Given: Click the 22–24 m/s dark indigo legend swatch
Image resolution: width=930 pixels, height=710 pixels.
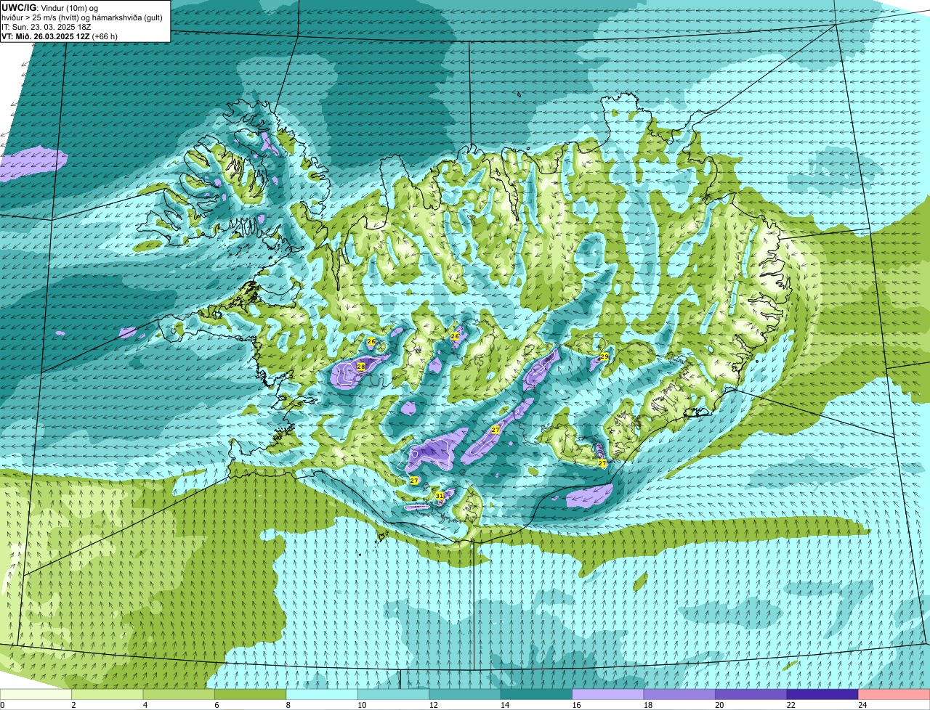Looking at the screenshot, I should [822, 694].
